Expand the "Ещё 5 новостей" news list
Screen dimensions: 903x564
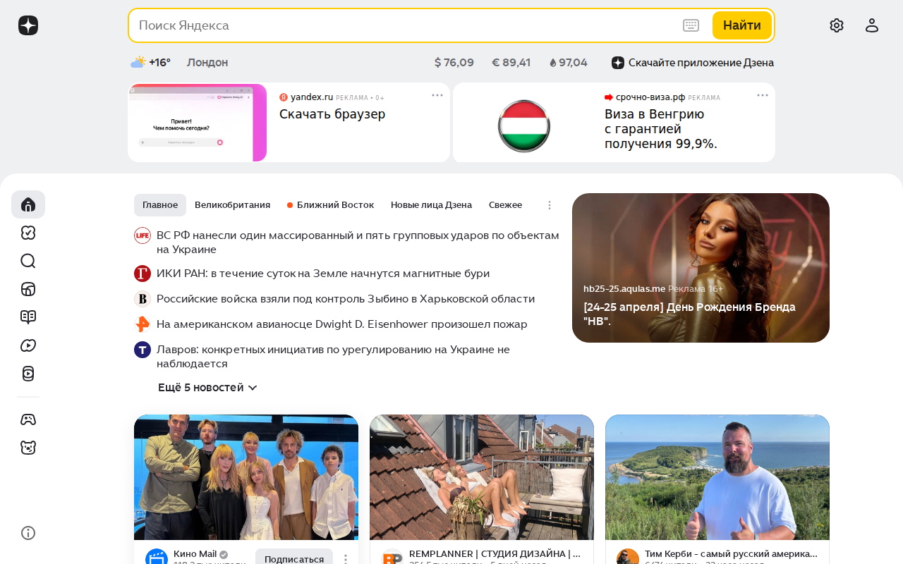(207, 388)
